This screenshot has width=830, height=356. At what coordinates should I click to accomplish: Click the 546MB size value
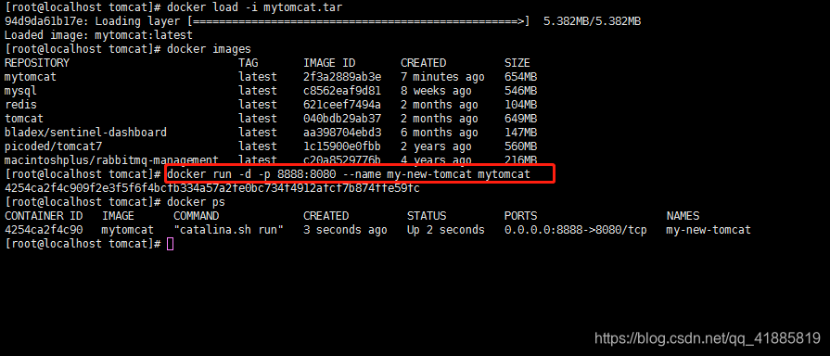point(520,91)
